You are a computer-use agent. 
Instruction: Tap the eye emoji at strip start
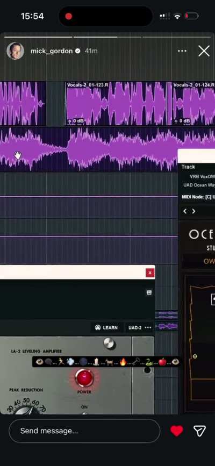tap(39, 362)
